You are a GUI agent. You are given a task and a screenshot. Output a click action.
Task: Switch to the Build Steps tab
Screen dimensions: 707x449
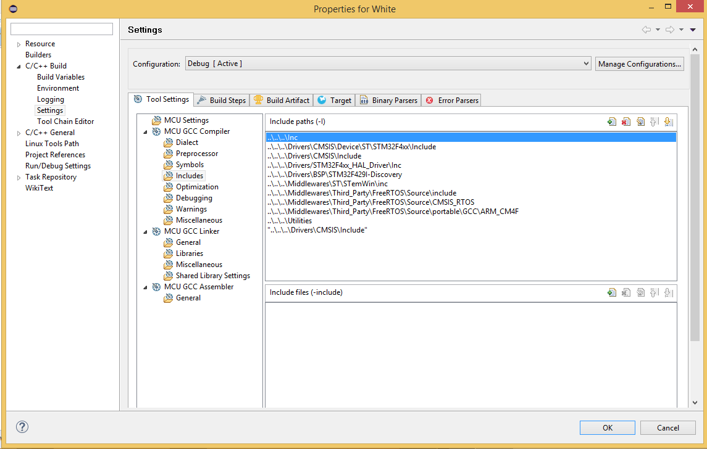pos(222,100)
